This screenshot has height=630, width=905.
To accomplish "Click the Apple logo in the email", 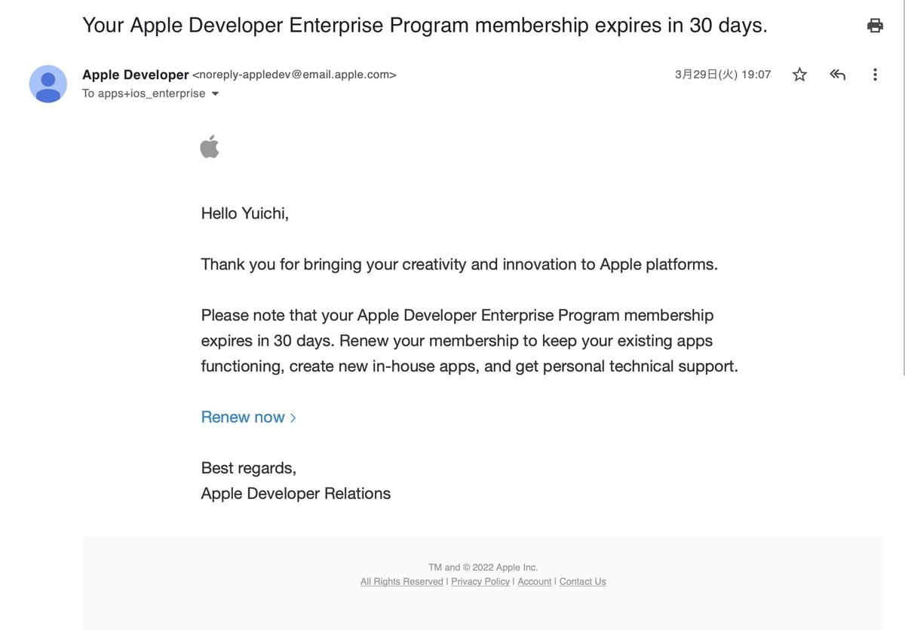I will tap(210, 147).
